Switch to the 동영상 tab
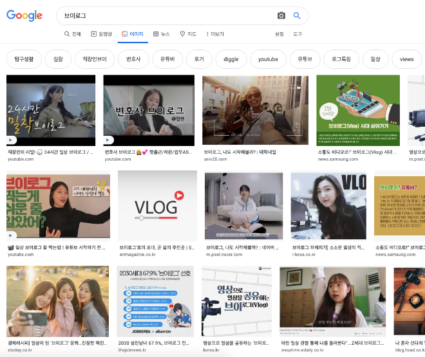Image resolution: width=425 pixels, height=357 pixels. point(102,34)
